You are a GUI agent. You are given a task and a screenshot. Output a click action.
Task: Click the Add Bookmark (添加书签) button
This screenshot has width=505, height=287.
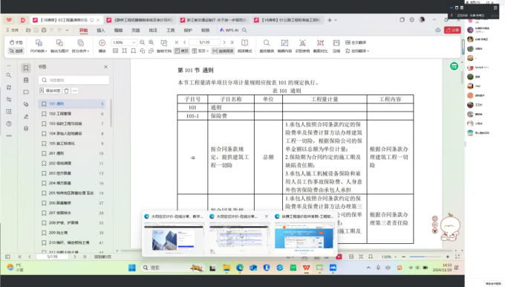(50, 91)
